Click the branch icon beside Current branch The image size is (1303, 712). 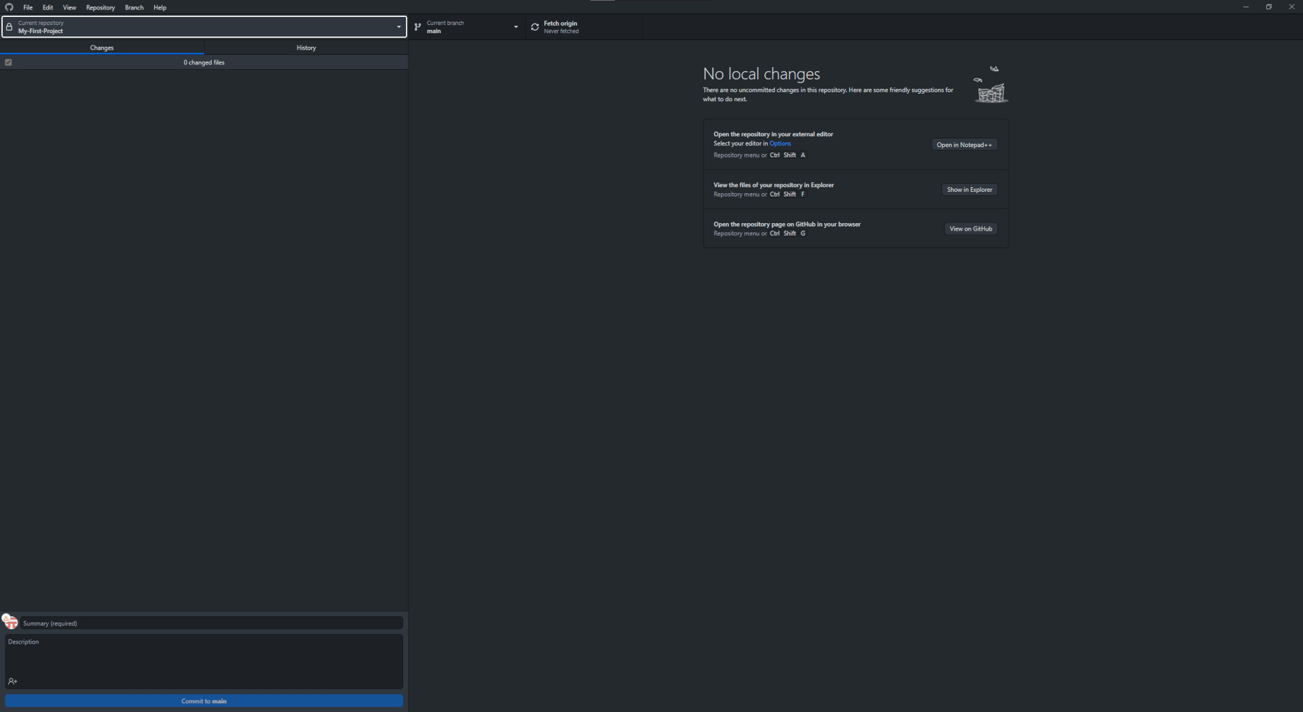pos(417,27)
